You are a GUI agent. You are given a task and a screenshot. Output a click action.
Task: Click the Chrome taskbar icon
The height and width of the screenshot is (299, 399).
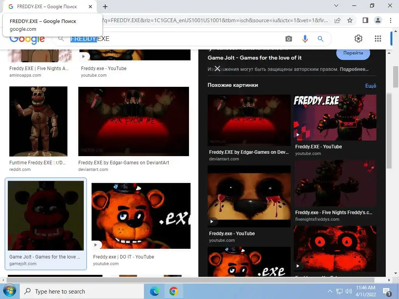[173, 291]
